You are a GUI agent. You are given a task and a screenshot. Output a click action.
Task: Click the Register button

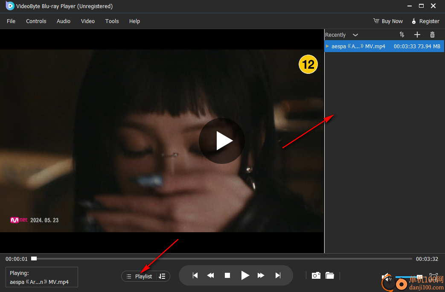click(425, 21)
